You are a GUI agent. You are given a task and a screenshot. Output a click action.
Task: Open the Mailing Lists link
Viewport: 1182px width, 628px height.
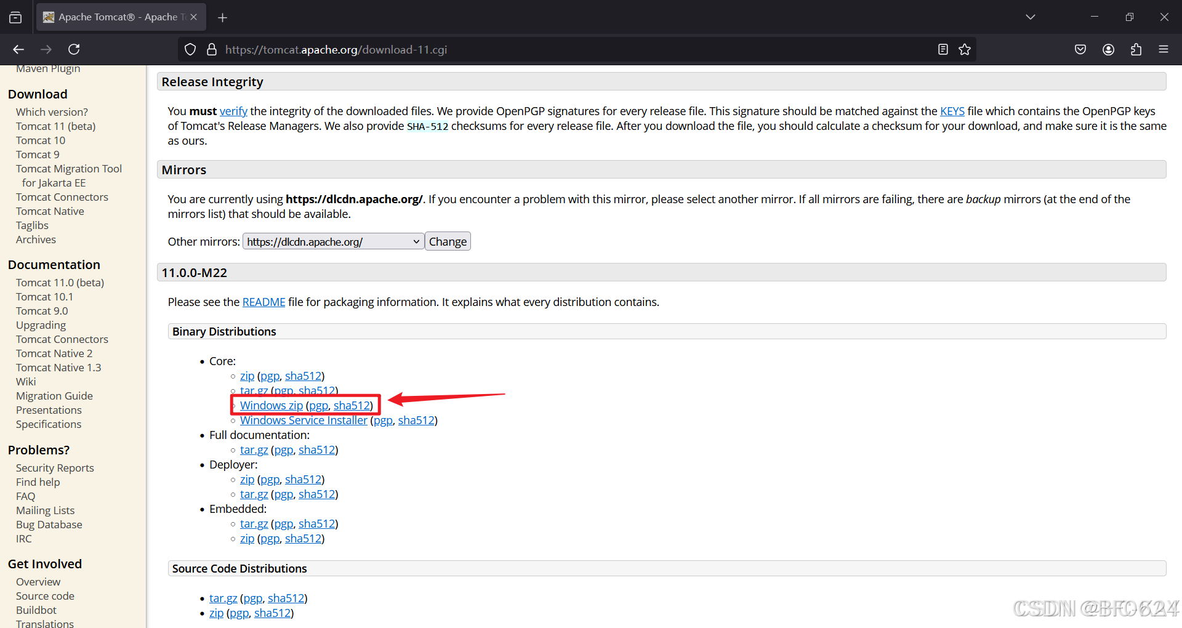click(45, 510)
